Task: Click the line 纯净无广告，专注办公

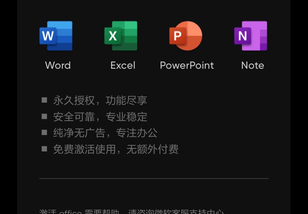Action: [x=105, y=133]
